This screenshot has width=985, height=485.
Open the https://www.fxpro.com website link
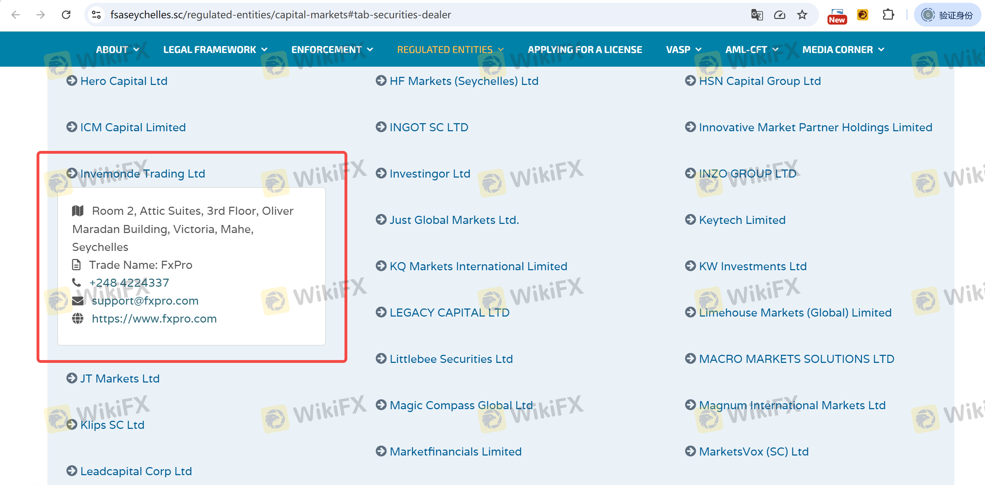[154, 319]
